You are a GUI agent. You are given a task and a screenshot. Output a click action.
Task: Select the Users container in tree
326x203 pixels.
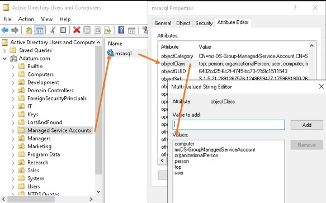pyautogui.click(x=34, y=186)
